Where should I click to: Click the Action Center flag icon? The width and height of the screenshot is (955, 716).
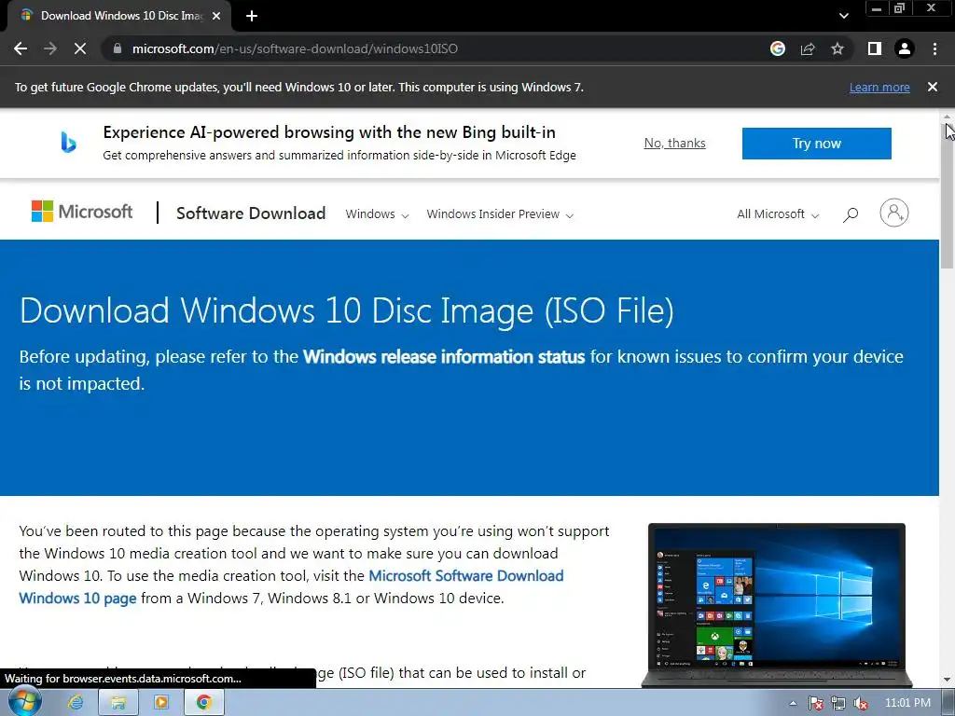815,703
